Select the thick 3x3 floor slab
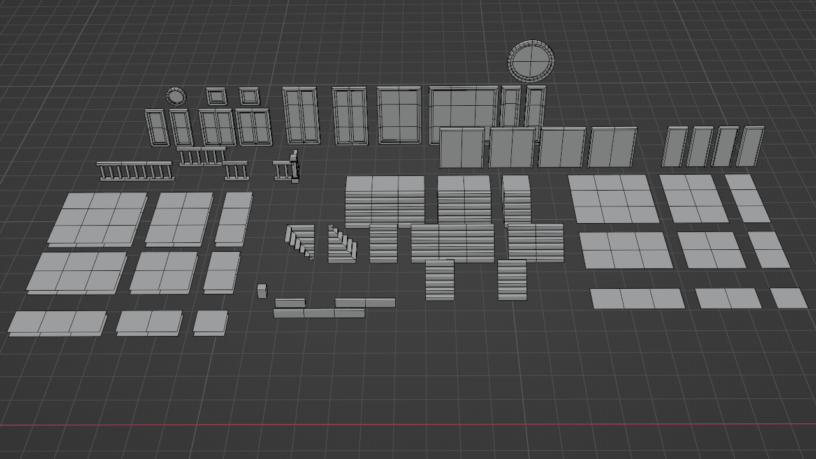Screen dimensions: 816x459 pos(97,219)
